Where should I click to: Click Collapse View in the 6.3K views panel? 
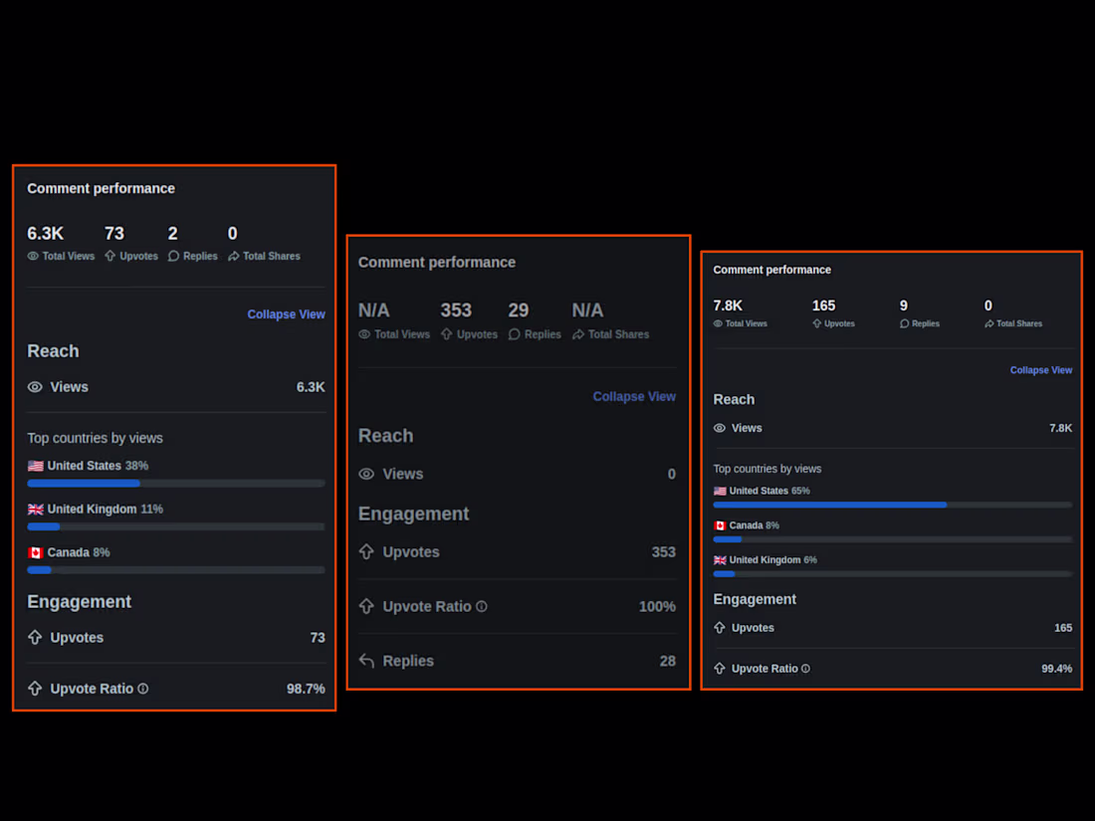[286, 314]
